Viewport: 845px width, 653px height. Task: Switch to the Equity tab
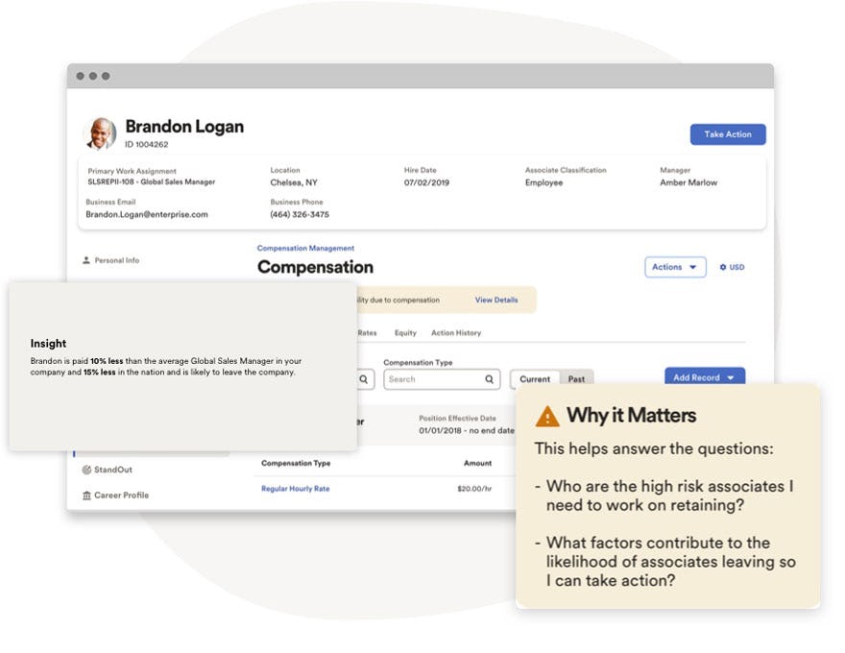(404, 333)
